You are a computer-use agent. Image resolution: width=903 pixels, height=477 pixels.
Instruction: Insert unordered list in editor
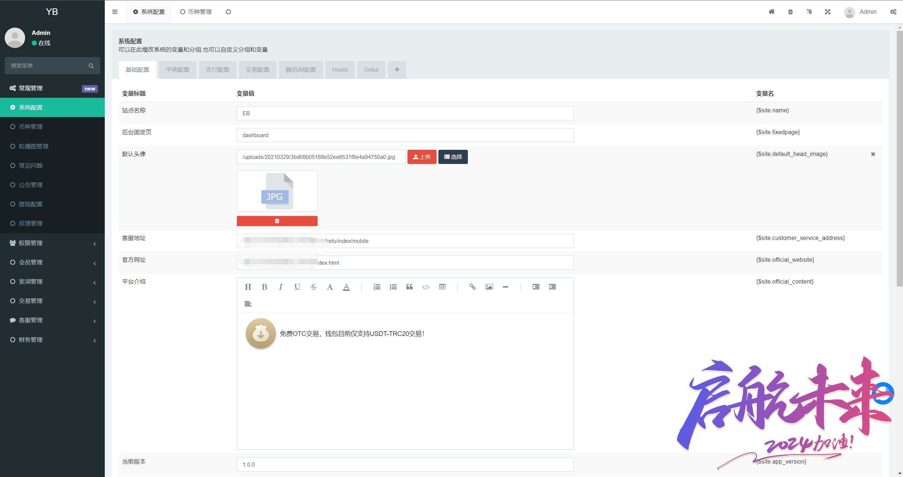(x=393, y=287)
